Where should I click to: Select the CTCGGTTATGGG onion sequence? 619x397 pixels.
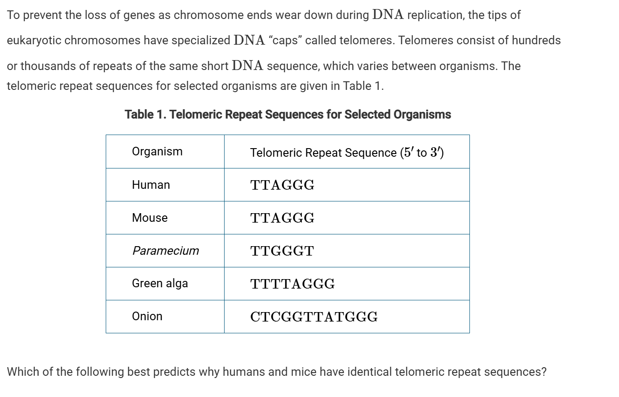pyautogui.click(x=314, y=317)
